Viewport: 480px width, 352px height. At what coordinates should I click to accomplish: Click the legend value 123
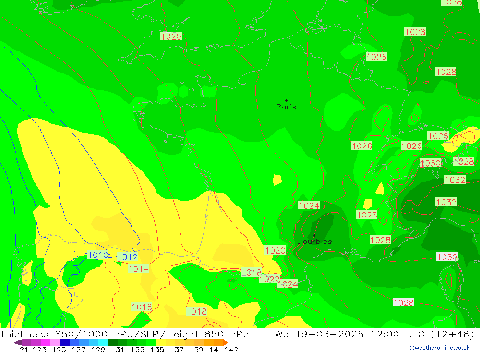(39, 349)
